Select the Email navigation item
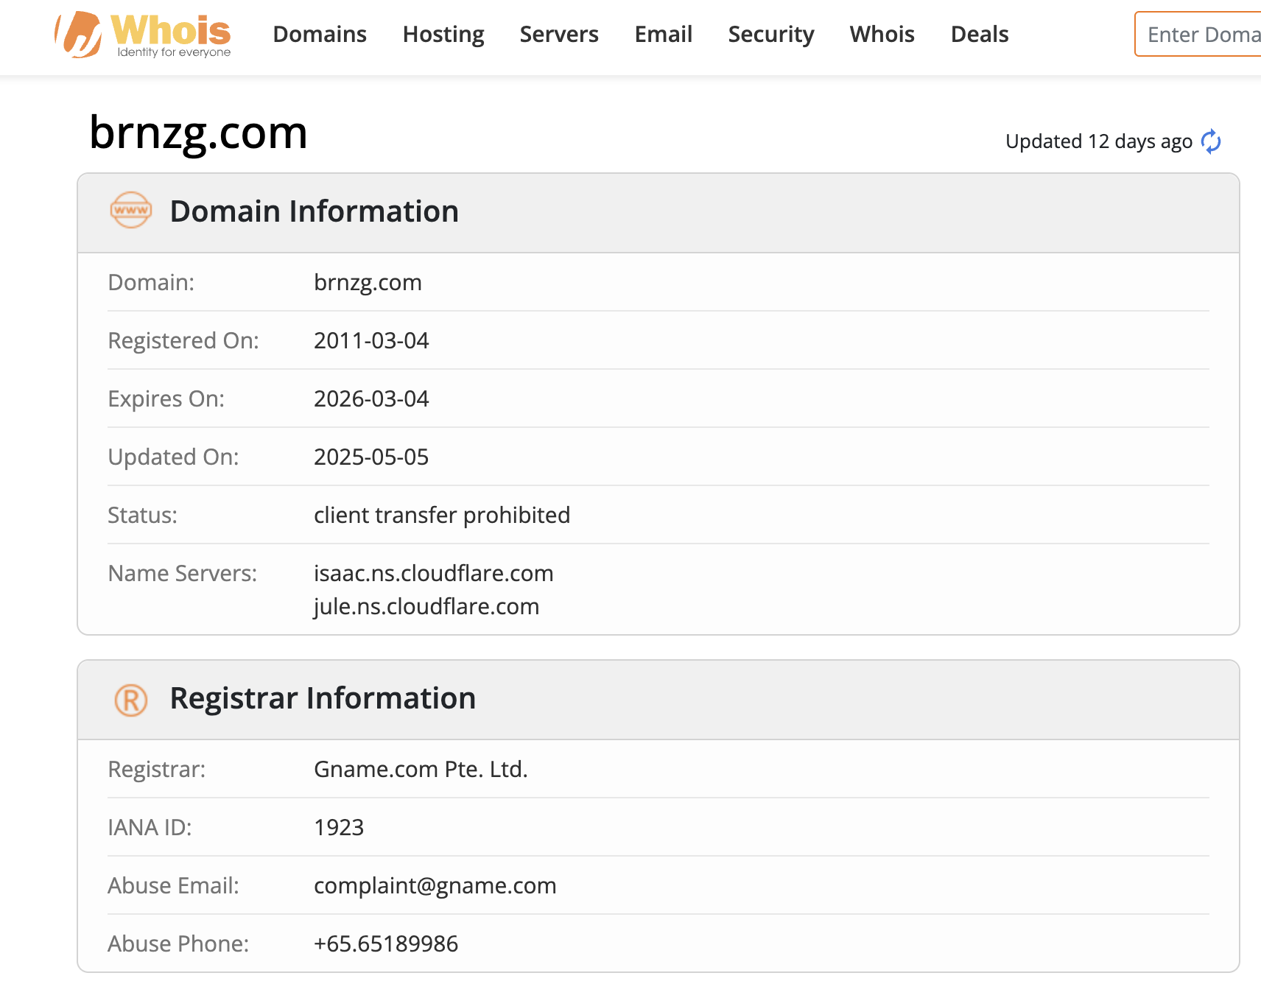This screenshot has width=1261, height=984. pyautogui.click(x=663, y=35)
